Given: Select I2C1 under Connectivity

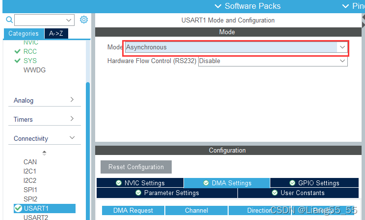Looking at the screenshot, I should [x=30, y=171].
